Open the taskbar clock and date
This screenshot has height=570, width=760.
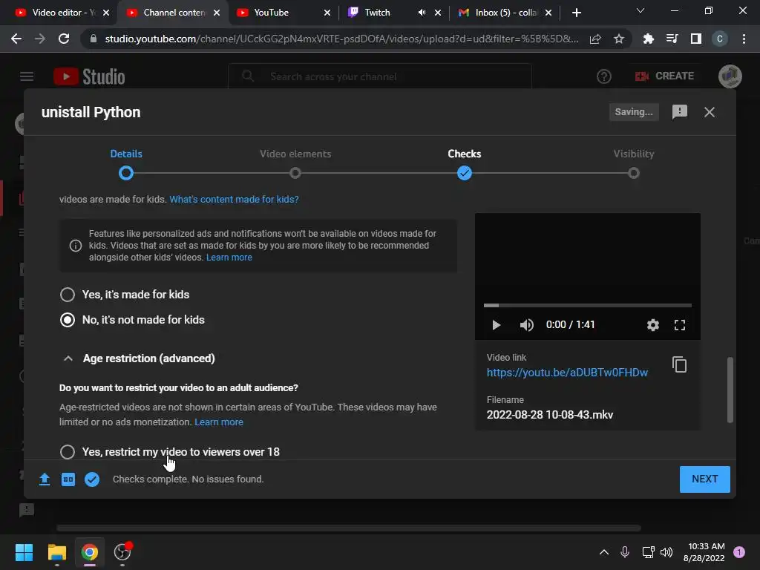704,552
